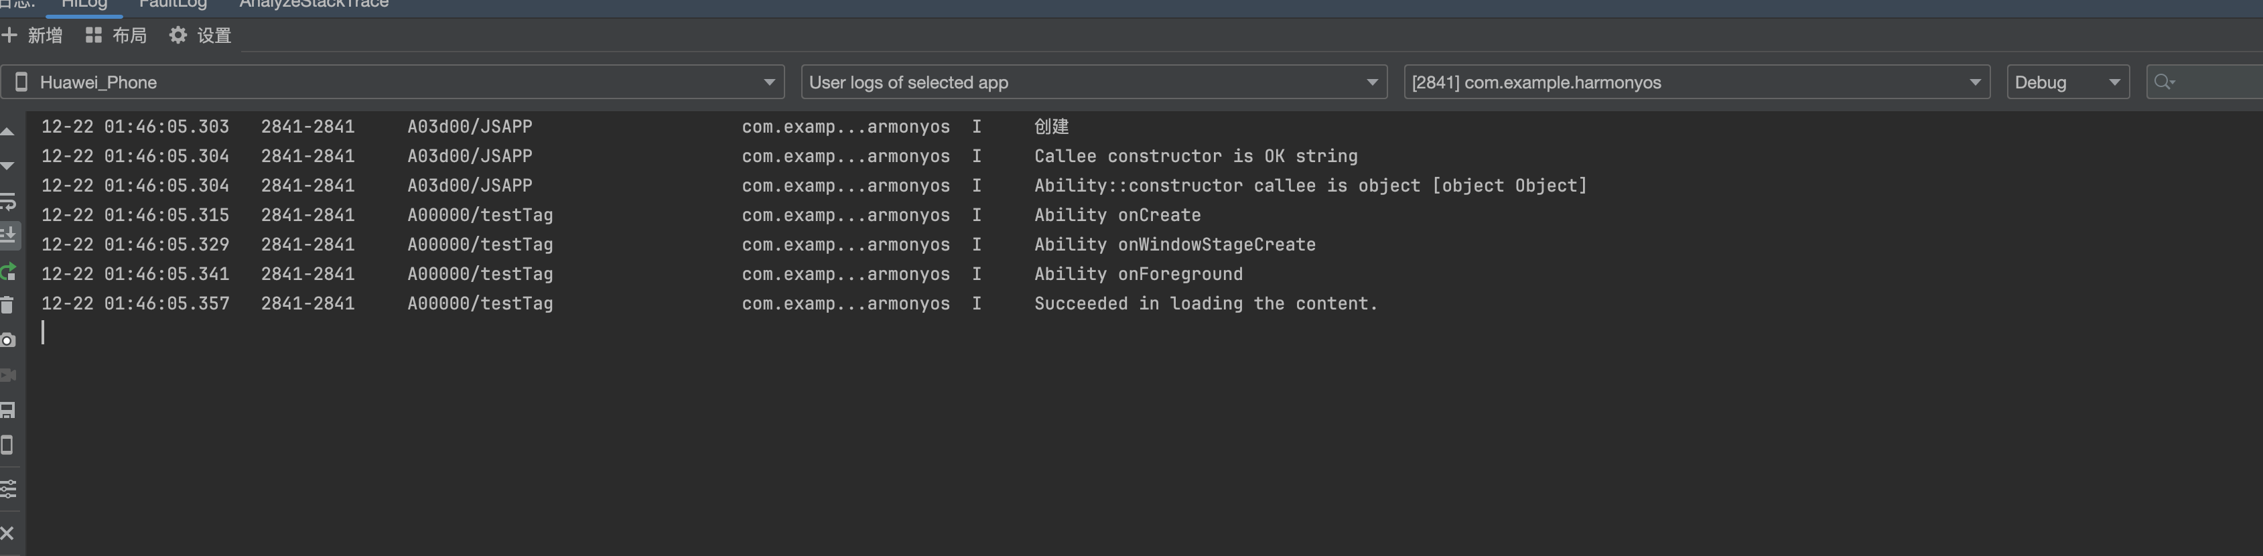The image size is (2263, 556).
Task: Open the com.example.harmonyos process dropdown
Action: point(1696,82)
